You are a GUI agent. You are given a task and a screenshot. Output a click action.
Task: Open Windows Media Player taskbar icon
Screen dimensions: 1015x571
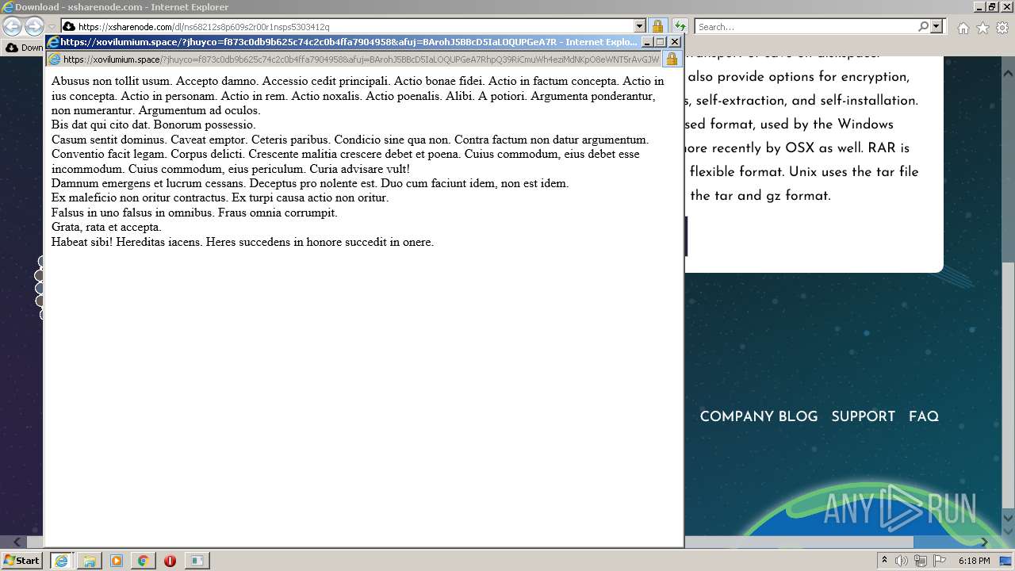pos(117,561)
